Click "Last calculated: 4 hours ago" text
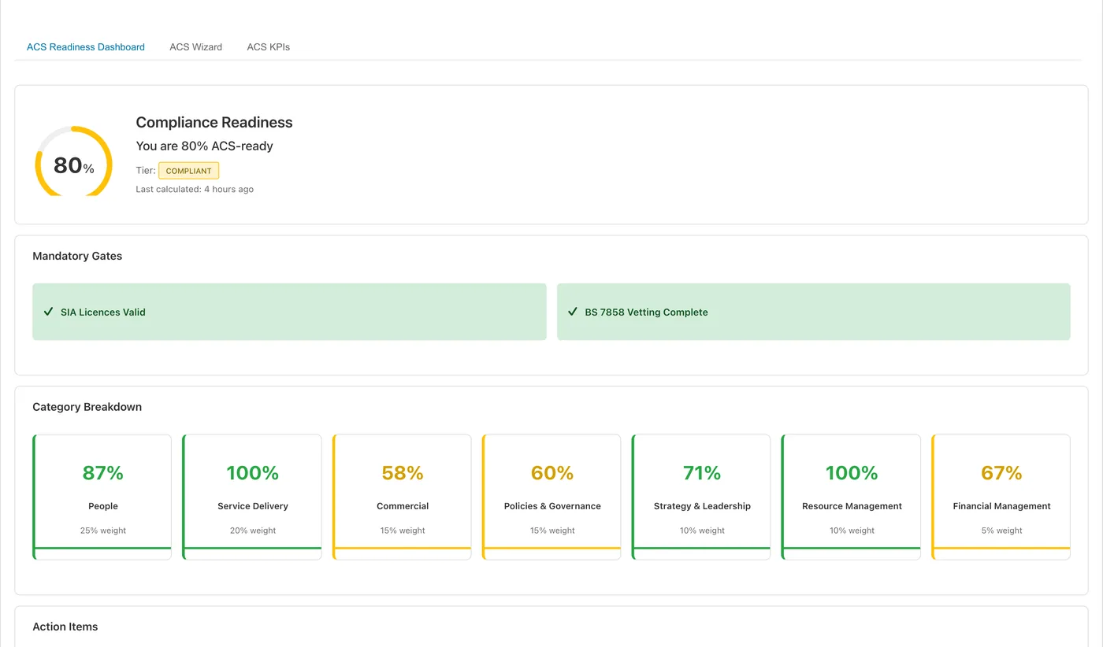This screenshot has width=1103, height=647. [195, 190]
